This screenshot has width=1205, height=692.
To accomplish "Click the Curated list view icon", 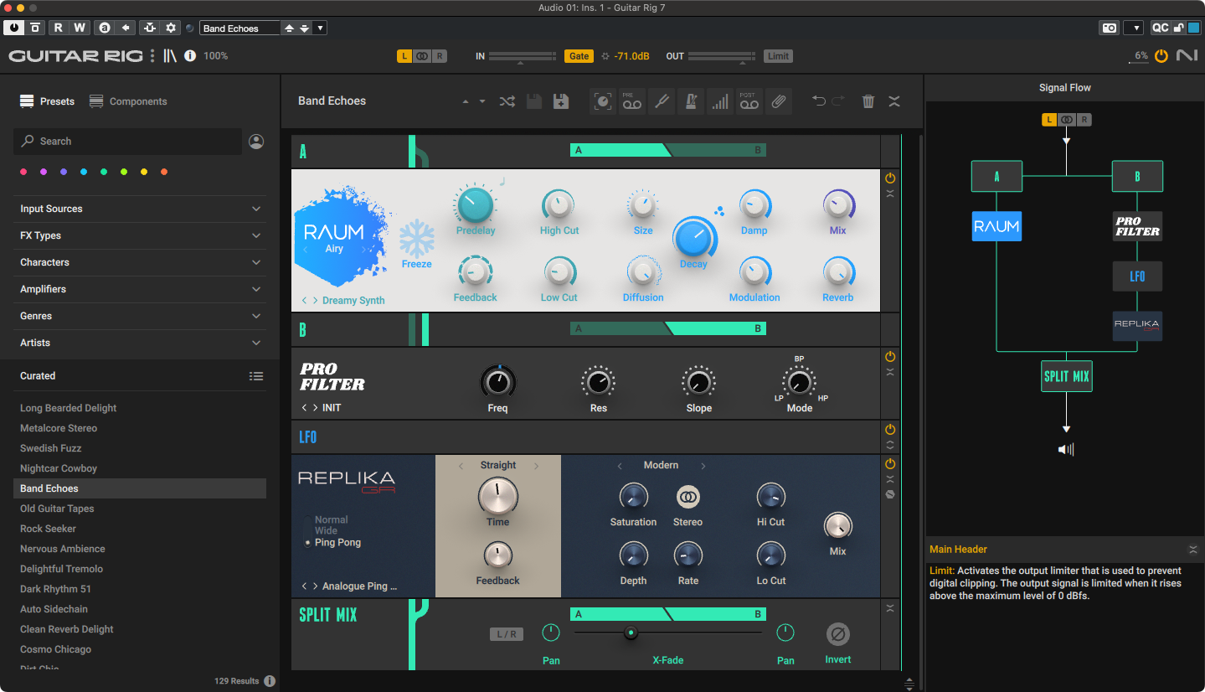I will [x=256, y=376].
